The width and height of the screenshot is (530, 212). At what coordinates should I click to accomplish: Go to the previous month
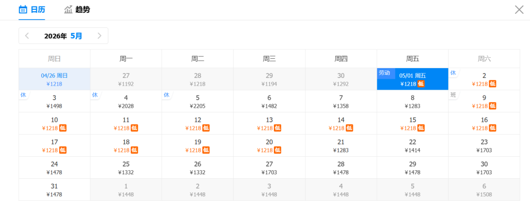(27, 36)
